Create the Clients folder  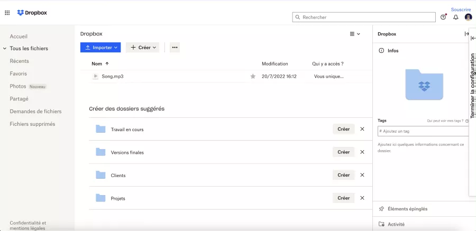(344, 175)
